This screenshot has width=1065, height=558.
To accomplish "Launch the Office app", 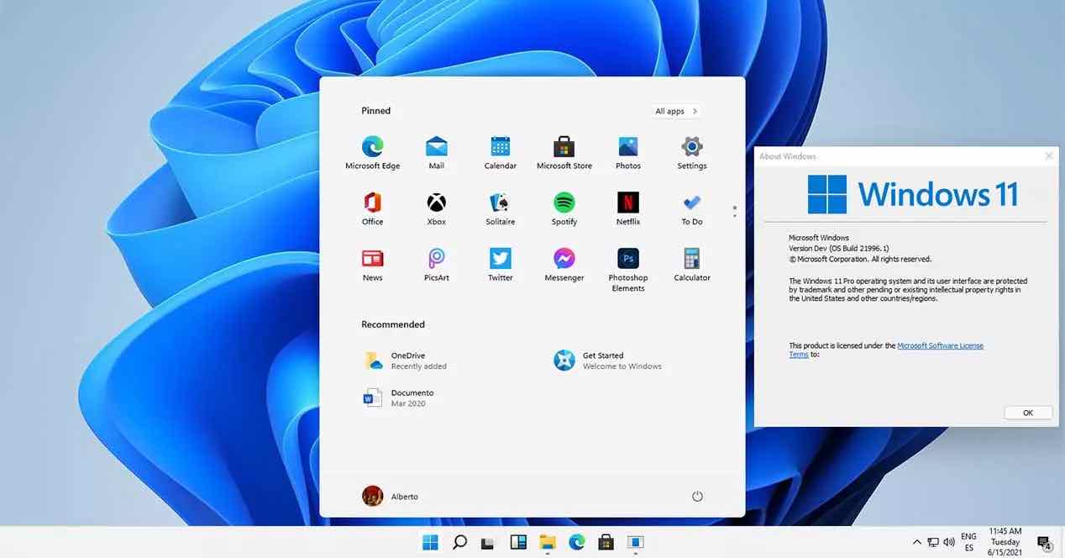I will tap(373, 208).
